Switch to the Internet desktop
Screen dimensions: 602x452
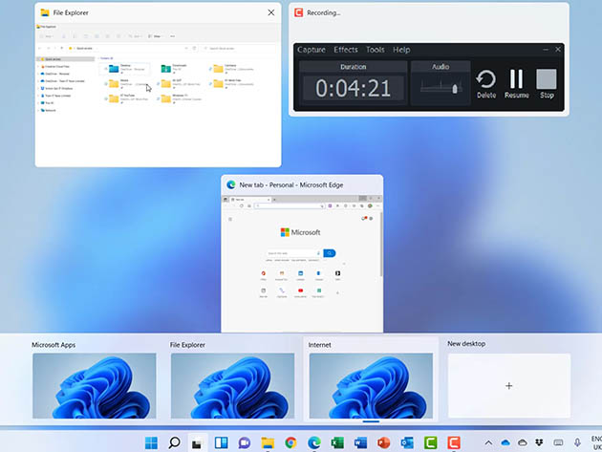click(371, 385)
